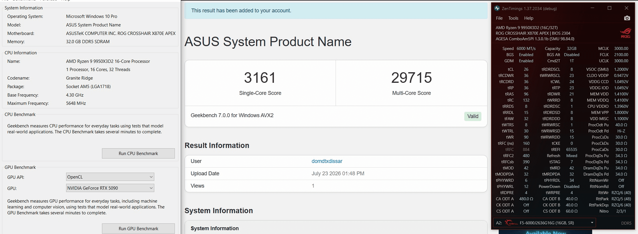Click the tRFC (ns) value 160
The height and width of the screenshot is (234, 638).
pyautogui.click(x=526, y=143)
